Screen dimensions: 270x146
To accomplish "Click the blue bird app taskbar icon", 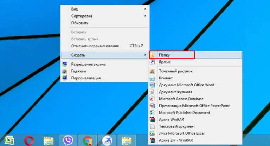I will [107, 140].
